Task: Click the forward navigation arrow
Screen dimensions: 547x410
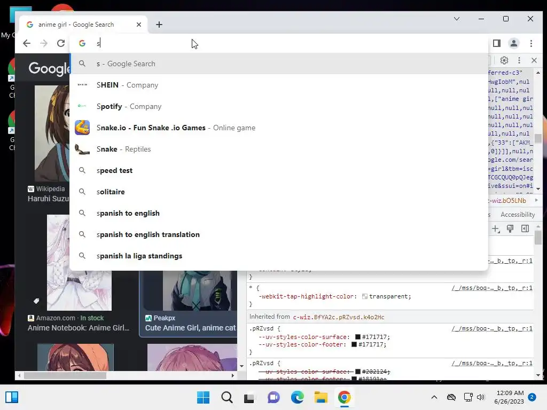Action: (x=44, y=43)
